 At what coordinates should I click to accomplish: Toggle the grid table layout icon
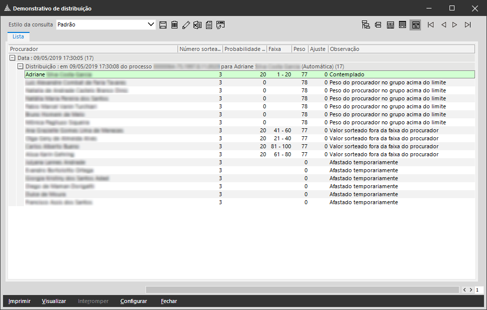[390, 25]
